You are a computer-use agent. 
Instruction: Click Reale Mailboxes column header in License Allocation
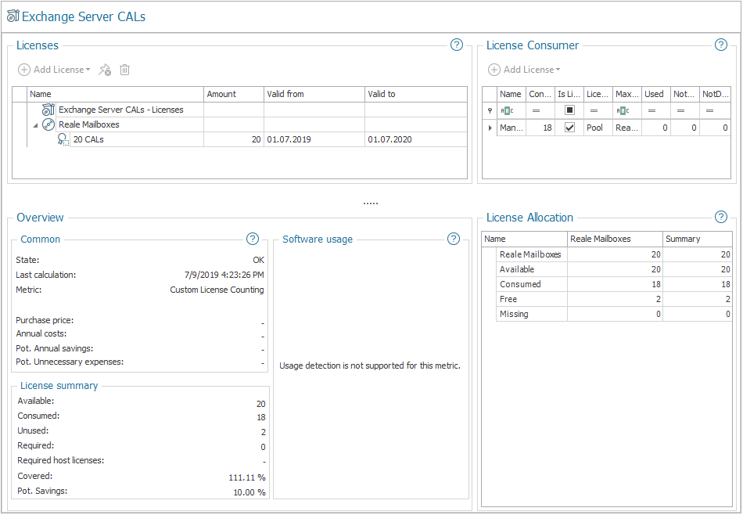click(615, 239)
